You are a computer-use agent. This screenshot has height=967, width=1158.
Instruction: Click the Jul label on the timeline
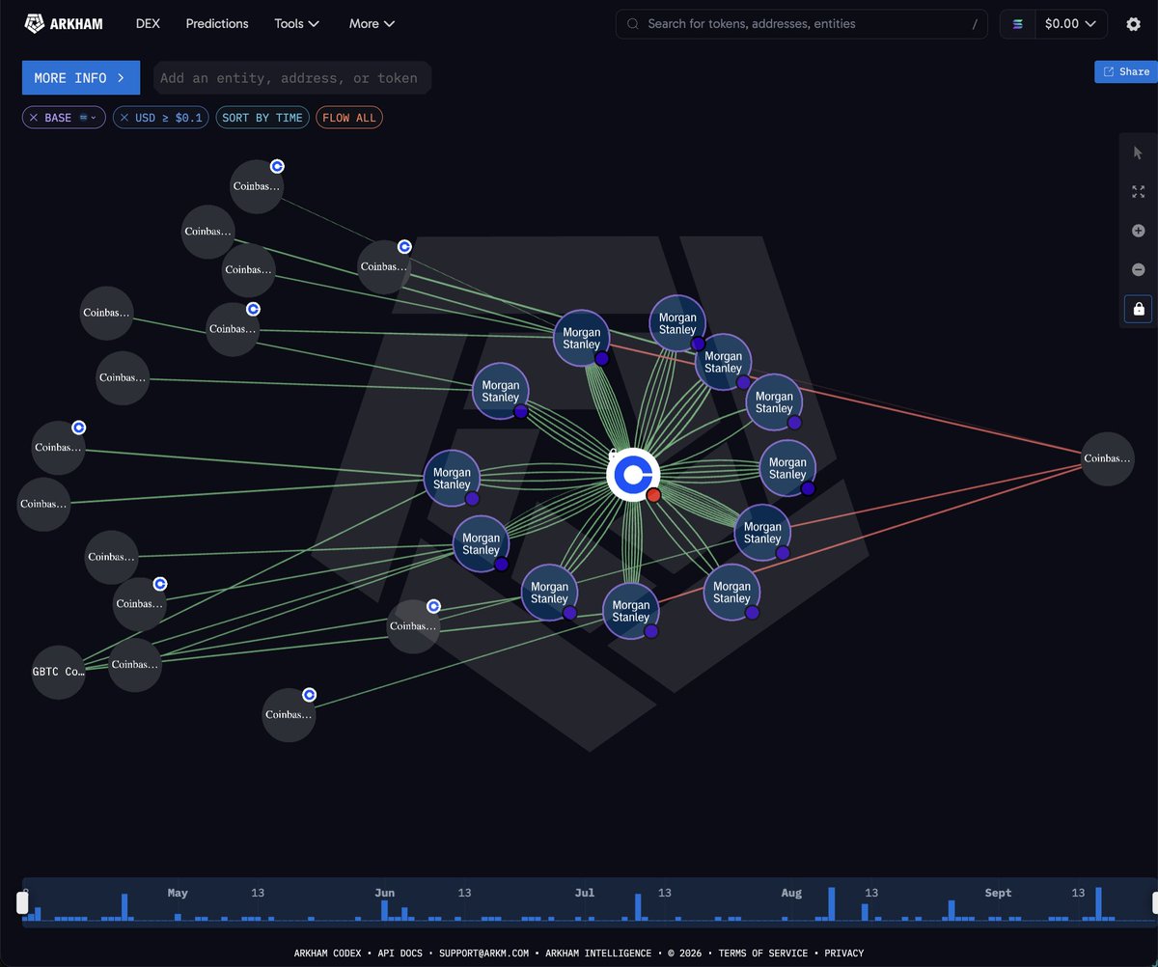tap(585, 893)
